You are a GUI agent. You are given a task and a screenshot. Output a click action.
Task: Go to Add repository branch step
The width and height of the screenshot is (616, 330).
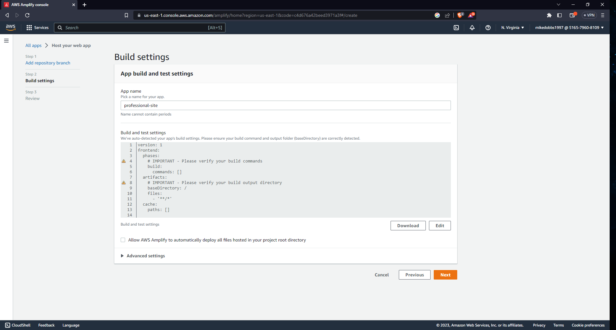pyautogui.click(x=48, y=63)
